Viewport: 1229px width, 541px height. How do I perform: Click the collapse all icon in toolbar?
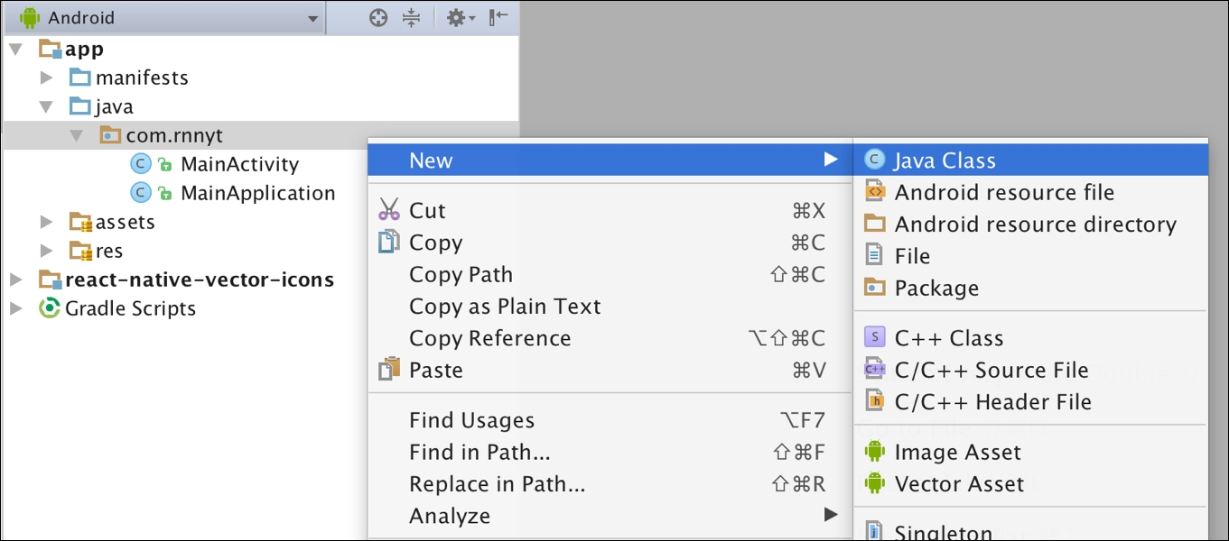pyautogui.click(x=411, y=17)
